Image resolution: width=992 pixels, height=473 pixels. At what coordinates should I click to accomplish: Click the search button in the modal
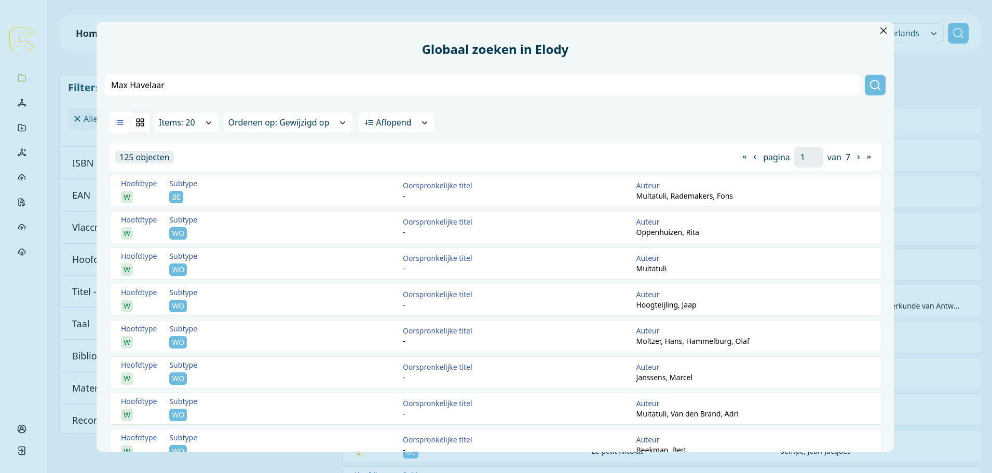875,85
